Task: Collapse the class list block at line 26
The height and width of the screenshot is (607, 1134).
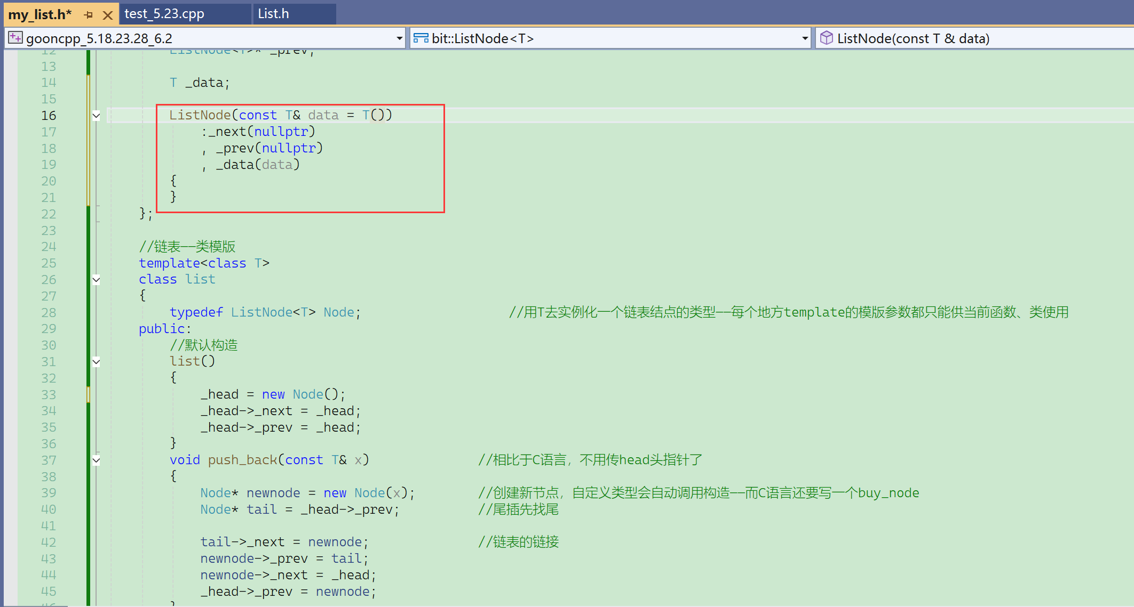Action: 96,280
